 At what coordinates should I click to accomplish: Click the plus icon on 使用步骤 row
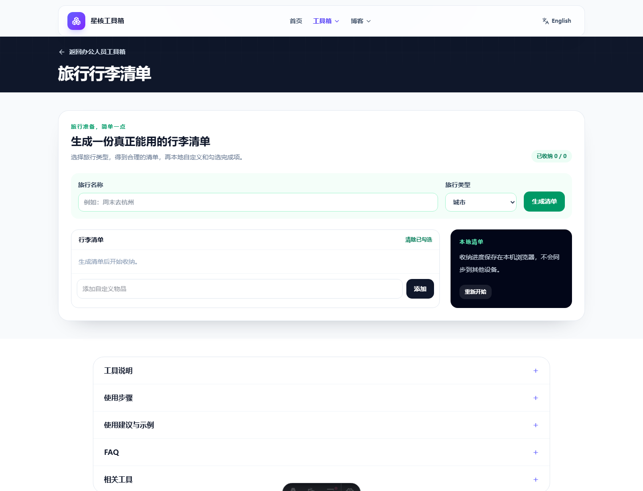535,398
